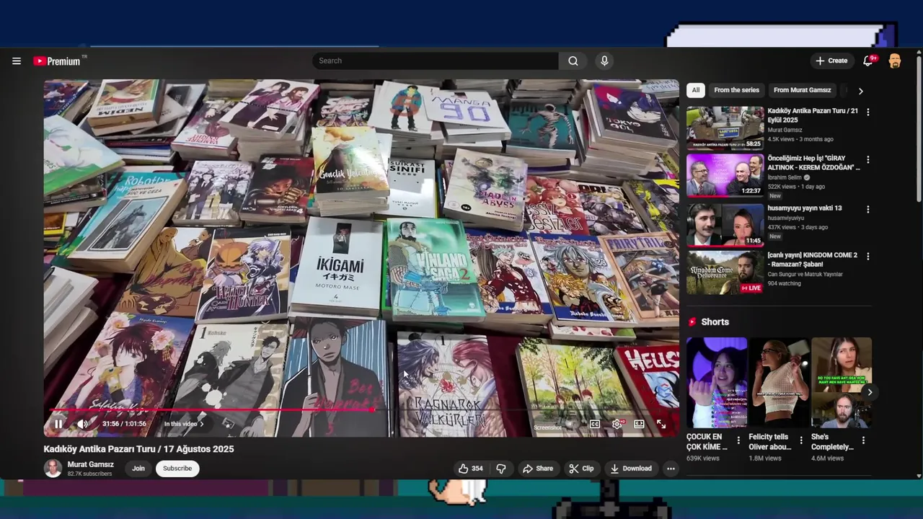Open the Can Sungur ve Matruk Yayınlar channel

click(x=805, y=275)
